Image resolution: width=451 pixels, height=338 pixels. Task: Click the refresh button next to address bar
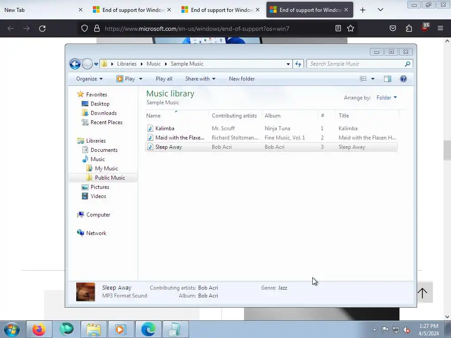[298, 64]
